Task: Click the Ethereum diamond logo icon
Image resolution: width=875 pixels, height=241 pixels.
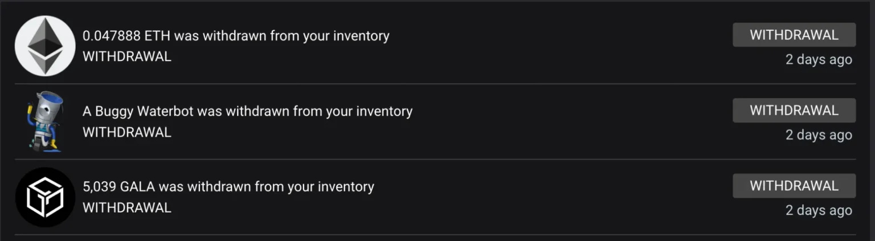Action: tap(44, 46)
